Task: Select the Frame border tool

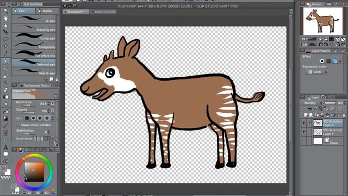Action: coord(6,133)
